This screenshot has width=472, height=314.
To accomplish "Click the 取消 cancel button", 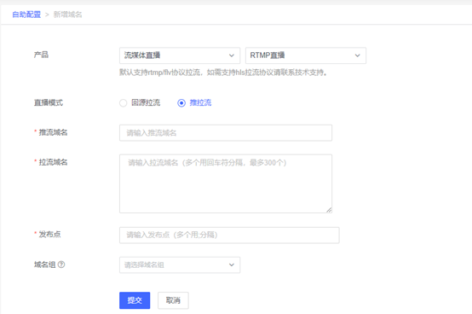I will (x=173, y=300).
